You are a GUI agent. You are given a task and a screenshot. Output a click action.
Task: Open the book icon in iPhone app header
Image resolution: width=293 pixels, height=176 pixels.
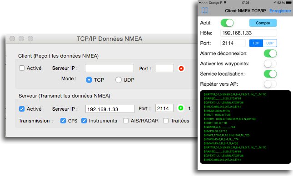(x=205, y=10)
